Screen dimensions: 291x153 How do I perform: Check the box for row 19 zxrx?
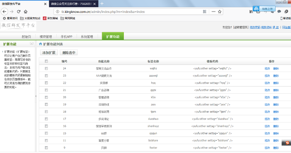point(46,105)
